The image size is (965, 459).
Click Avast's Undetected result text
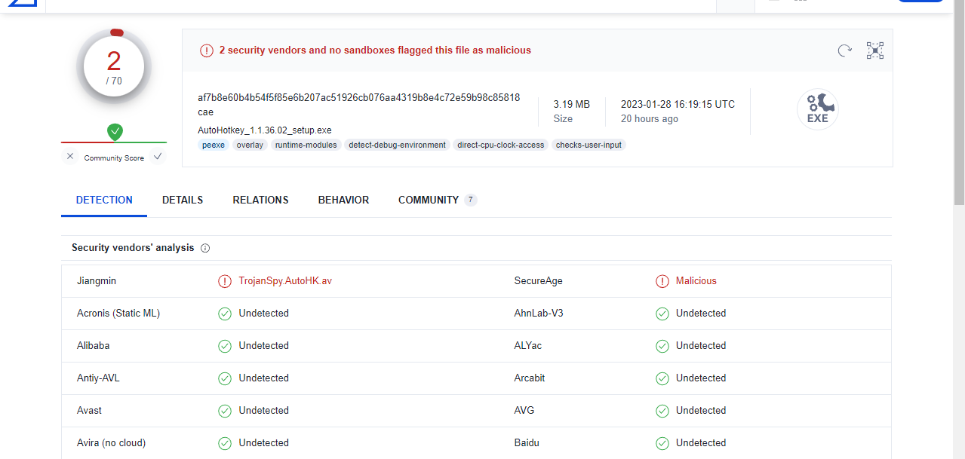point(263,410)
